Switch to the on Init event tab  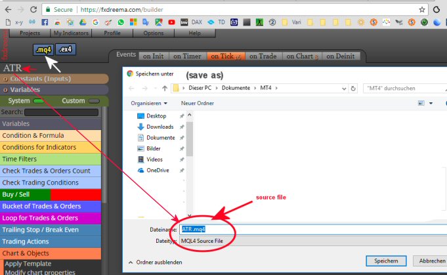pos(154,56)
